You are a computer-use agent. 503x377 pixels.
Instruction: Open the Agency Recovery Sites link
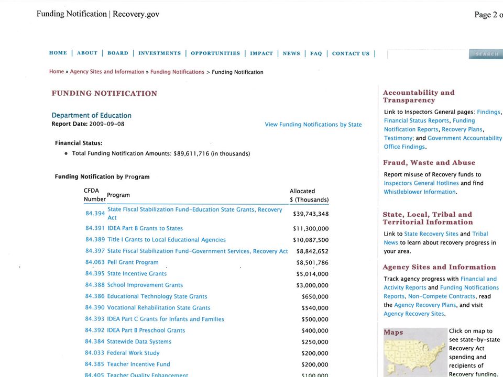click(x=414, y=314)
